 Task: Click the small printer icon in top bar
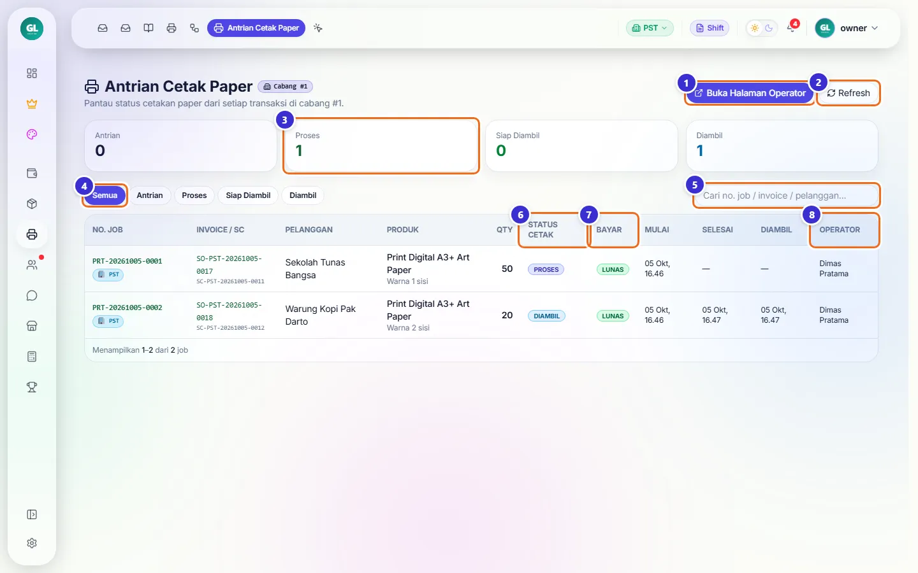point(171,28)
